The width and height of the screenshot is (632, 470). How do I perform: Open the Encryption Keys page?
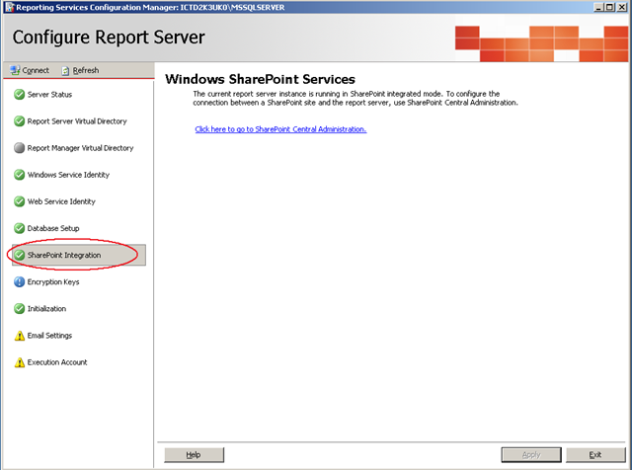coord(53,281)
